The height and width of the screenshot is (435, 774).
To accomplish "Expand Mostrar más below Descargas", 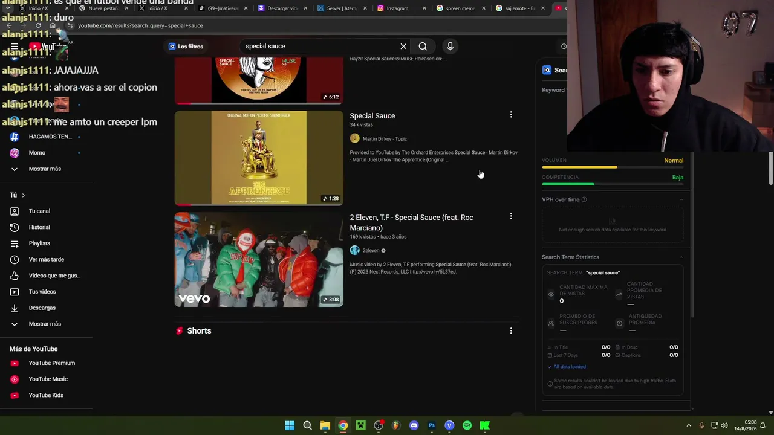I will click(x=46, y=324).
